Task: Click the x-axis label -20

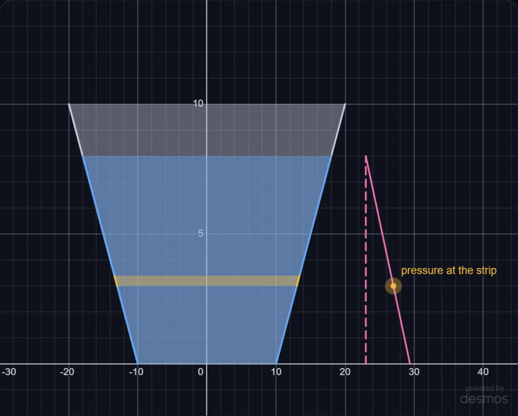Action: [x=67, y=372]
